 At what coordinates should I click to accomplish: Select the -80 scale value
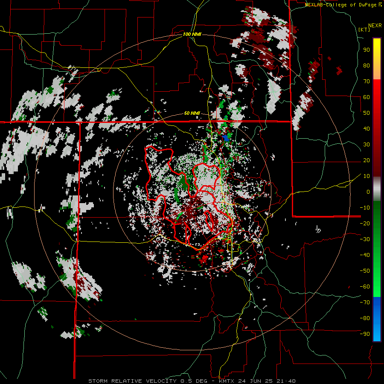365,318
